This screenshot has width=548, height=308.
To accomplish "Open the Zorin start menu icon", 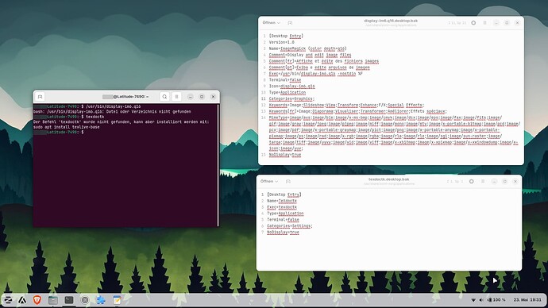I will pos(8,300).
